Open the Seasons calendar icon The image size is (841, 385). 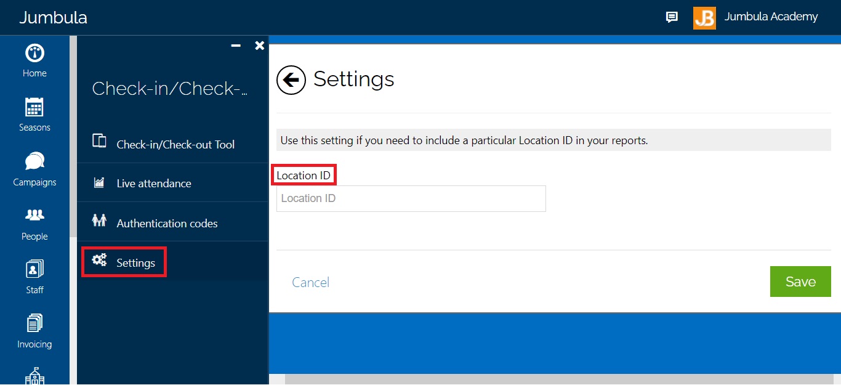(x=34, y=107)
